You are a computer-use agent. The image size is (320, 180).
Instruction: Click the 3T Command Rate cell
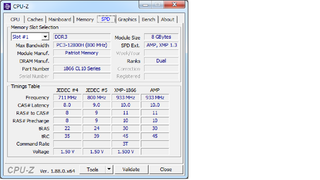click(x=126, y=144)
